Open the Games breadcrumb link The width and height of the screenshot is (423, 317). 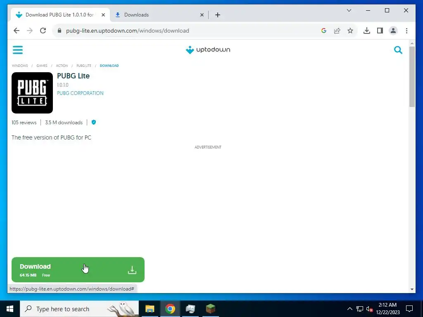pyautogui.click(x=42, y=66)
